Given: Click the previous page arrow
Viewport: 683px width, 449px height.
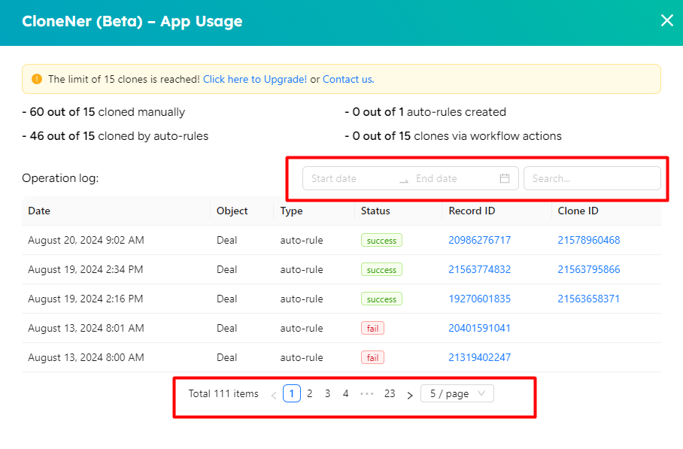Looking at the screenshot, I should point(274,395).
